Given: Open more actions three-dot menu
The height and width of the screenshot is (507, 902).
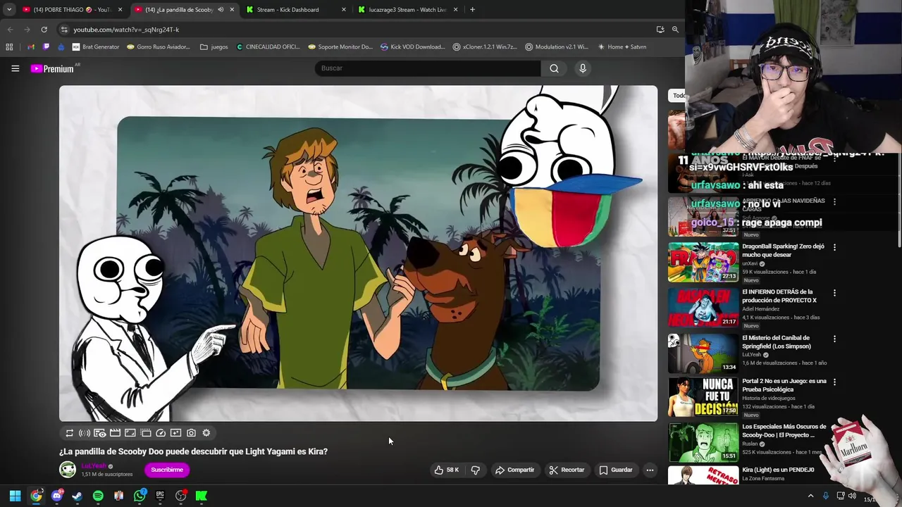Looking at the screenshot, I should [x=650, y=470].
